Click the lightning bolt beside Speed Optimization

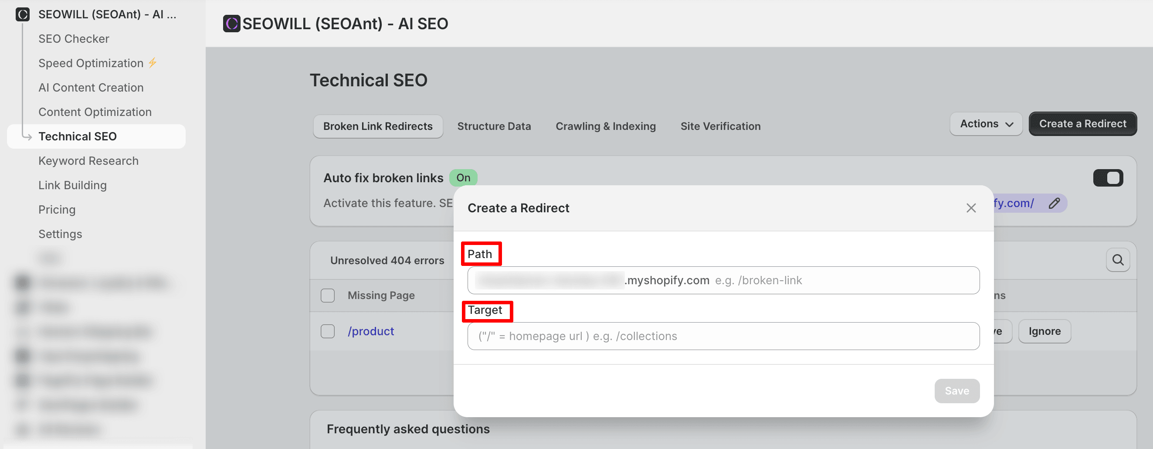point(153,63)
